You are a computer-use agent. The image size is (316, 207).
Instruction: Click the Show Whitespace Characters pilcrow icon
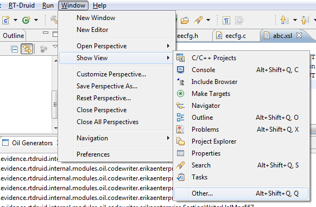click(226, 20)
